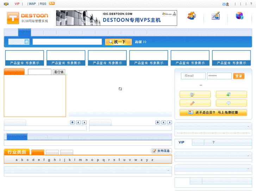The height and width of the screenshot is (191, 256).
Task: Click the 找一下 search button
Action: click(118, 42)
